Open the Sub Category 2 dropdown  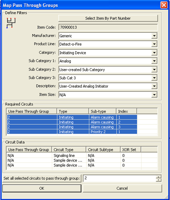click(x=154, y=70)
